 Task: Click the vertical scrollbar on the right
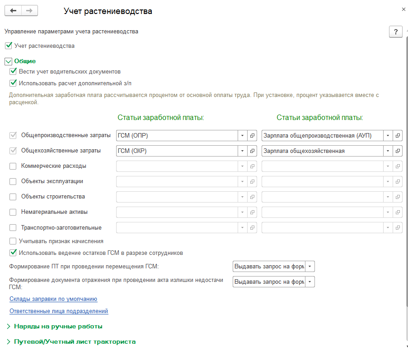407,171
